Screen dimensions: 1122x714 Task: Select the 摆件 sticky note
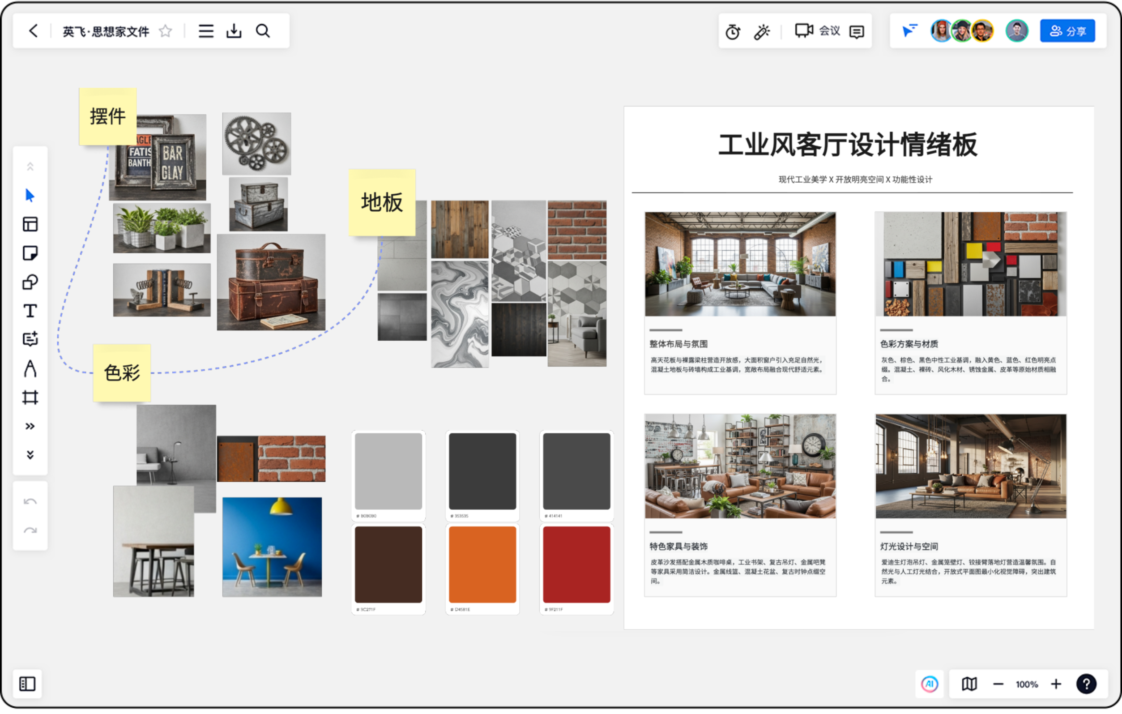(107, 116)
